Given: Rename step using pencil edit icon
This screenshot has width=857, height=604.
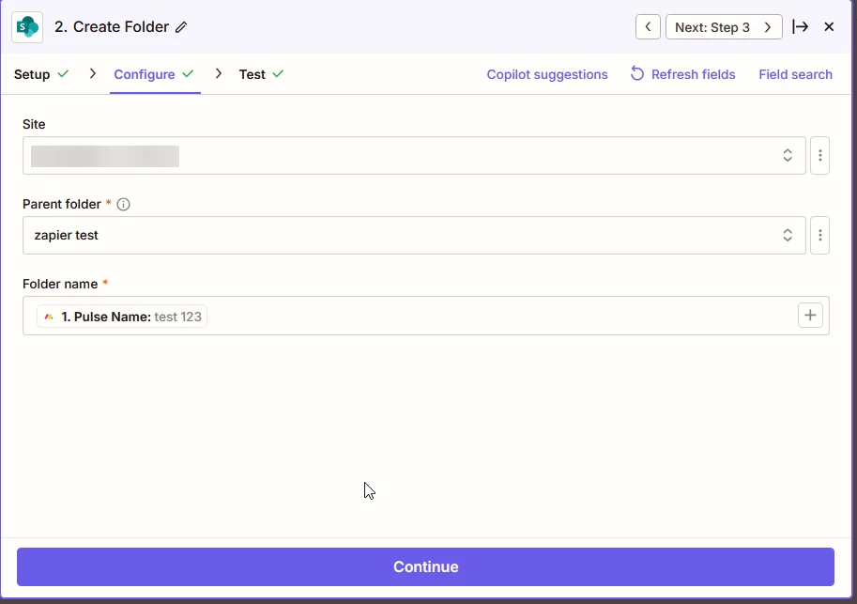Looking at the screenshot, I should [181, 27].
